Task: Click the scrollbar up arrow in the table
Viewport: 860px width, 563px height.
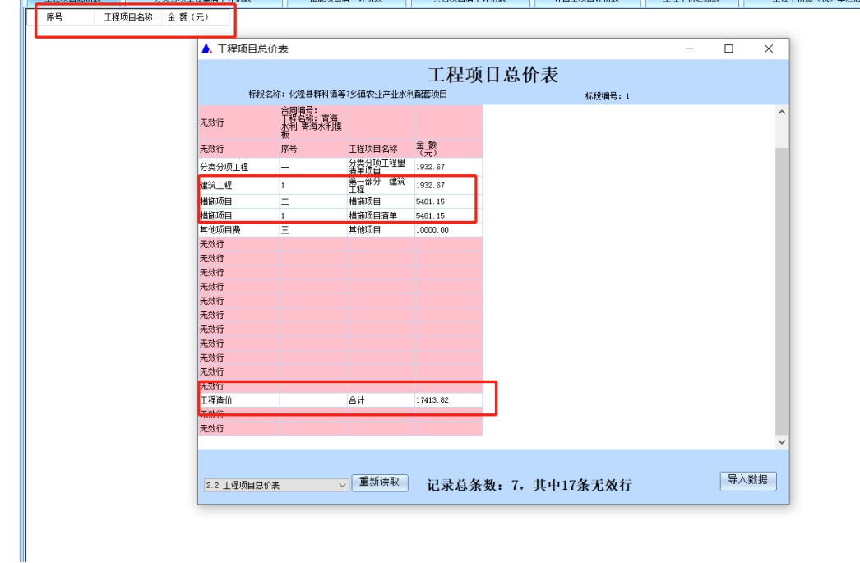Action: pyautogui.click(x=781, y=112)
